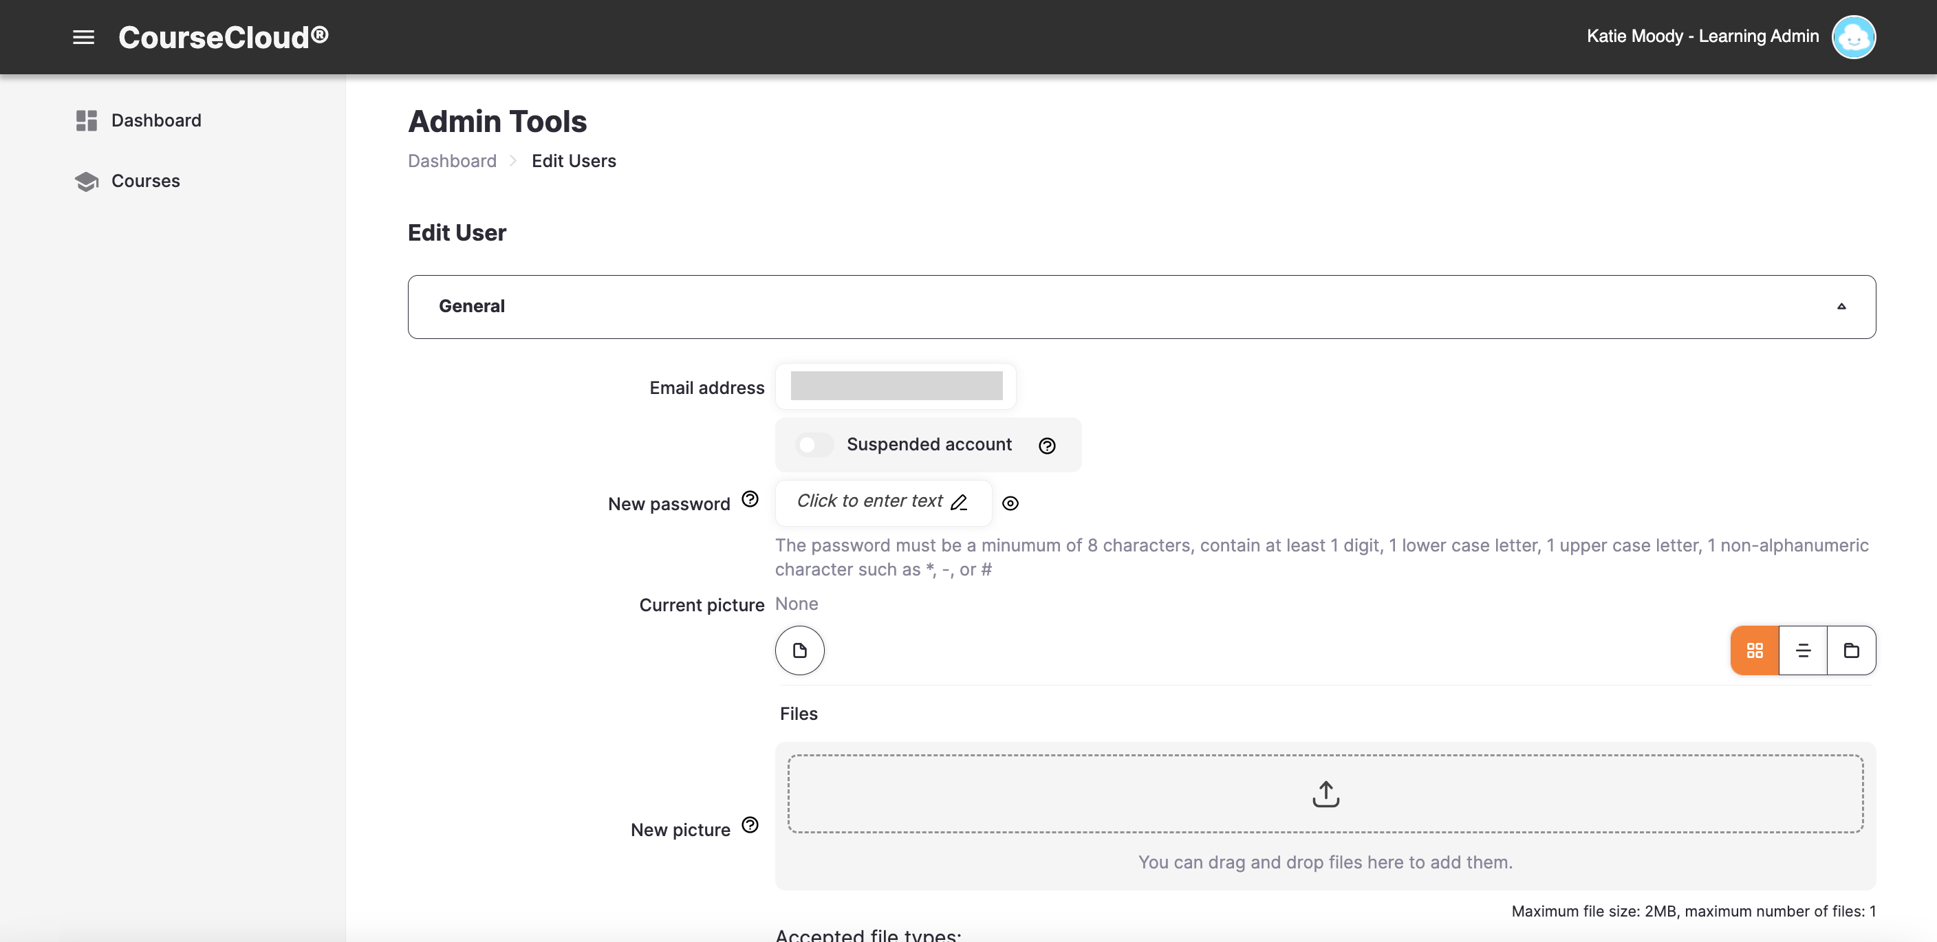
Task: Click the Files path label
Action: (798, 714)
